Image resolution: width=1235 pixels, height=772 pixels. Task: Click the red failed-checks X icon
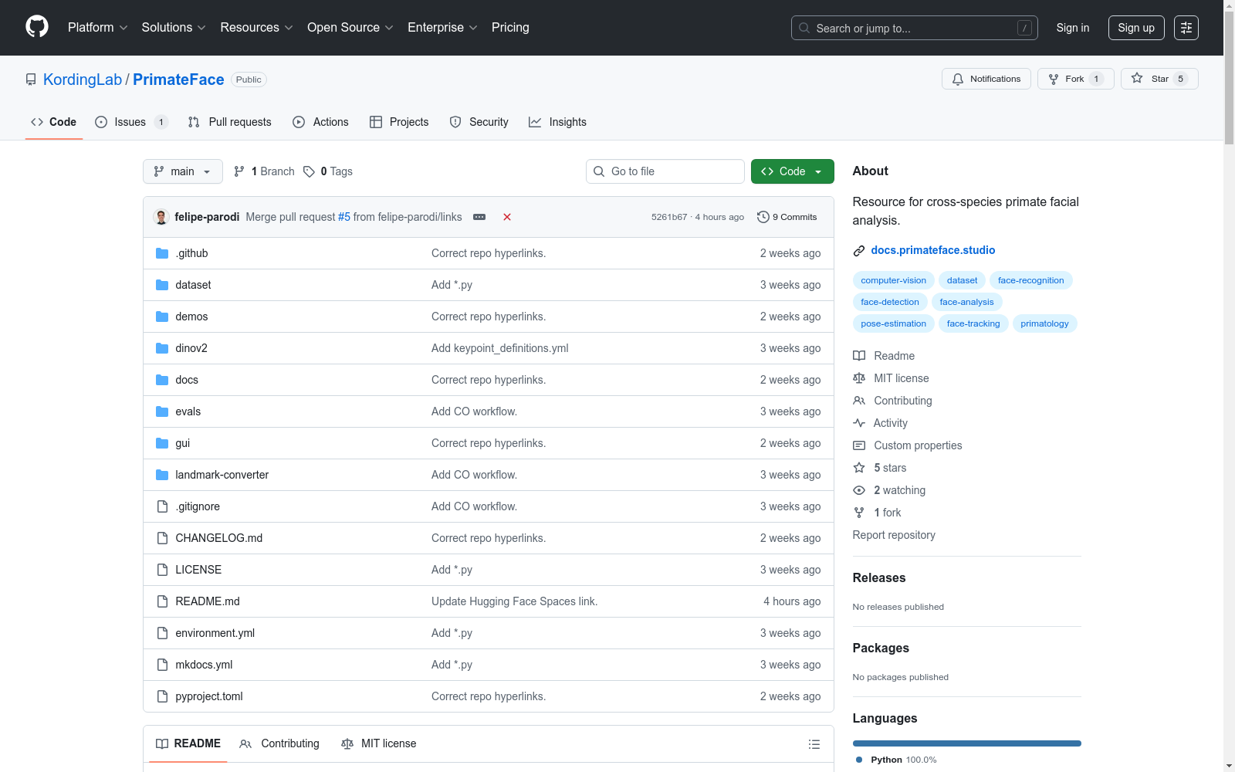click(x=507, y=217)
